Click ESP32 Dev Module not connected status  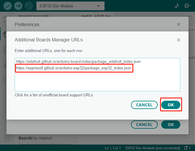pyautogui.click(x=153, y=148)
